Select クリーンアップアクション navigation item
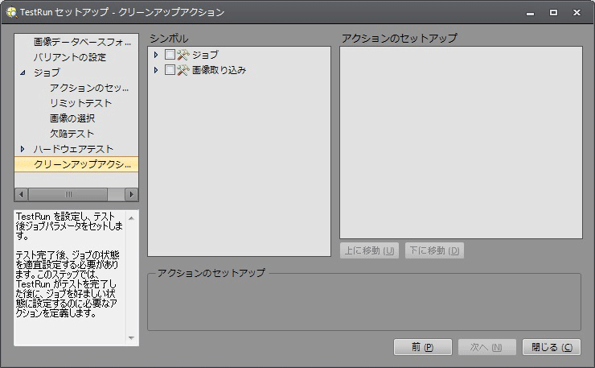 click(x=81, y=164)
